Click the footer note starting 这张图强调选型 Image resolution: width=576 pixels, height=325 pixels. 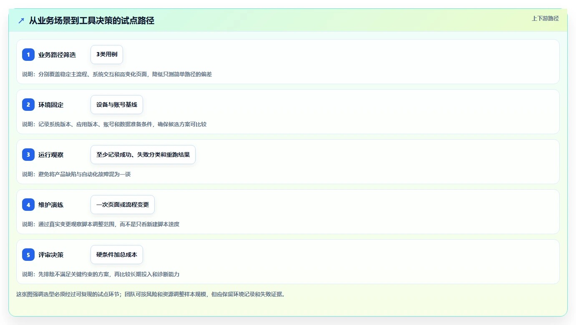[150, 294]
